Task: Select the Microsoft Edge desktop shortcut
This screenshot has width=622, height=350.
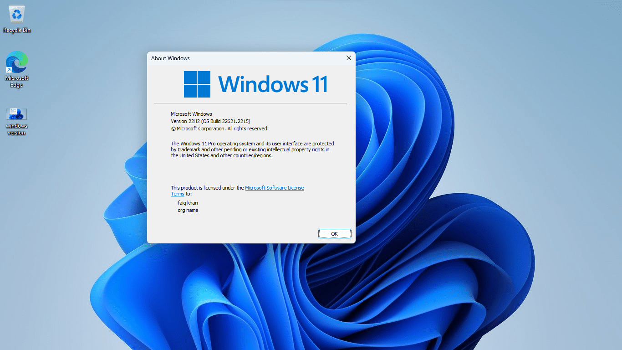Action: tap(17, 68)
